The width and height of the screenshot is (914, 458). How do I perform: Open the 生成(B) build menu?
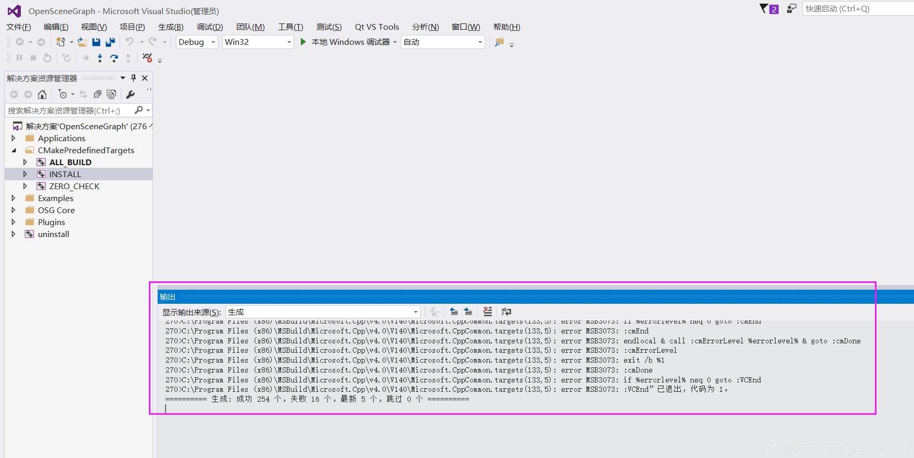(x=171, y=27)
